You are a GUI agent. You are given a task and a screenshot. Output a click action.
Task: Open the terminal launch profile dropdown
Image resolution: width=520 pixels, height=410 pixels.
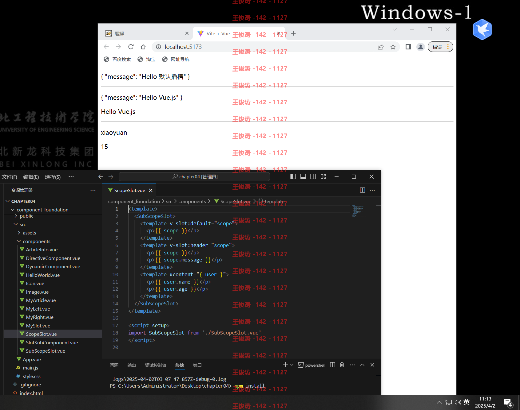(292, 365)
